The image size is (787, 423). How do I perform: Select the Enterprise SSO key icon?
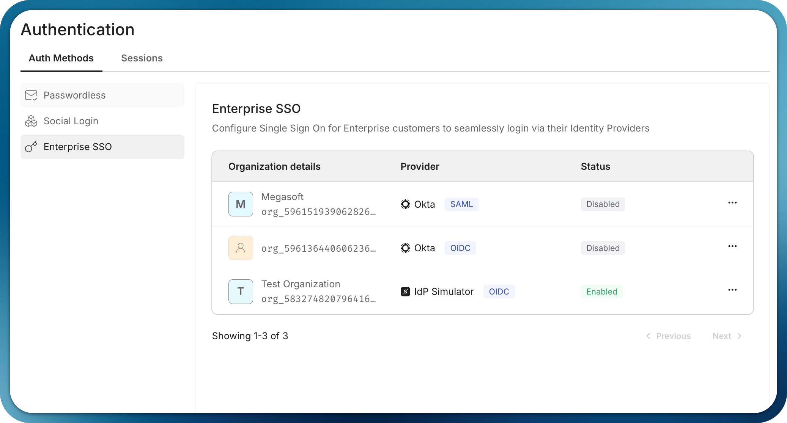[x=31, y=147]
